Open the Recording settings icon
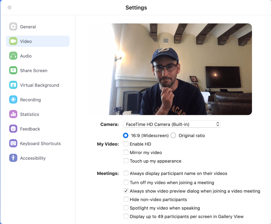271x224 pixels. (x=13, y=100)
